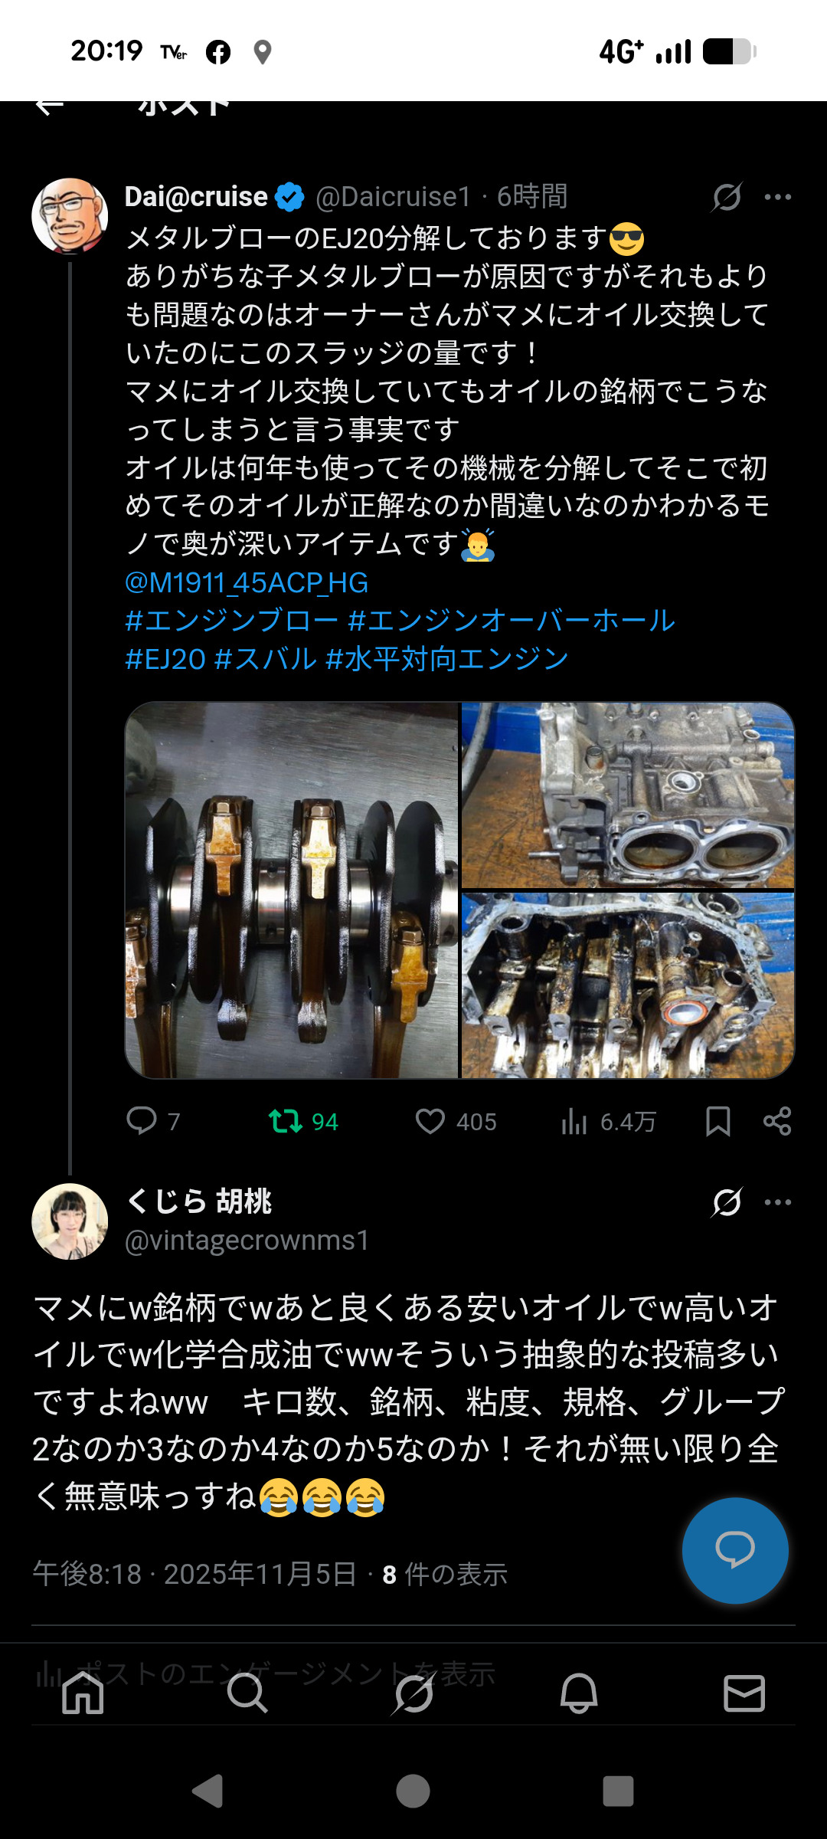Open three-dot menu on くじら 胡桃 reply

pos(778,1202)
